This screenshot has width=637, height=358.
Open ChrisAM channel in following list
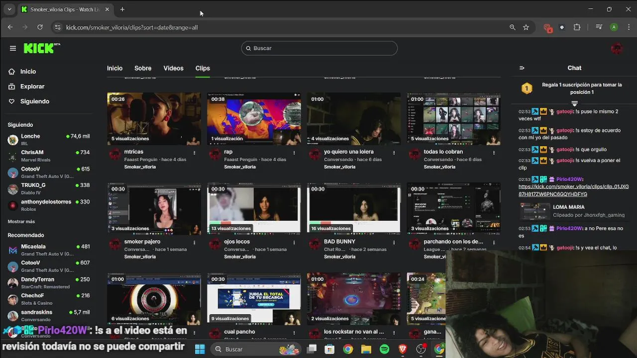click(48, 156)
